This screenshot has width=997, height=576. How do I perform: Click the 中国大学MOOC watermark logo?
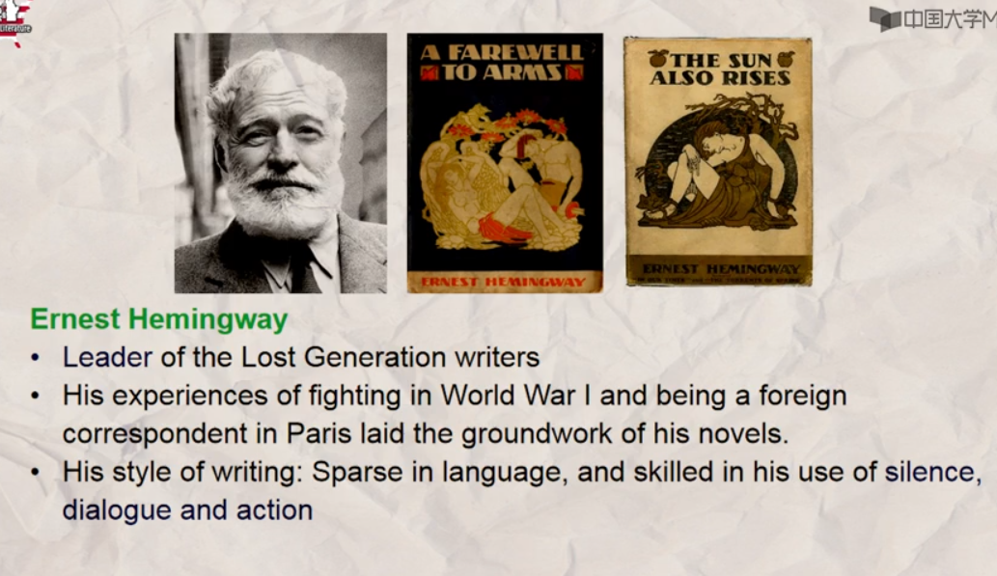point(932,18)
